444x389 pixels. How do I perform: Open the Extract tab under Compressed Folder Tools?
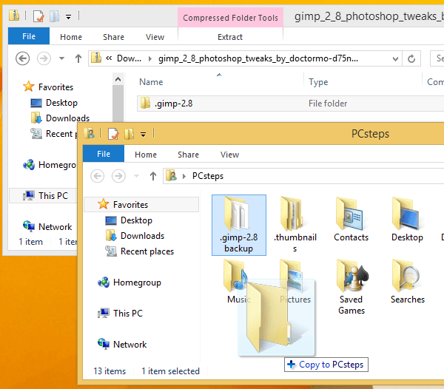tap(230, 37)
